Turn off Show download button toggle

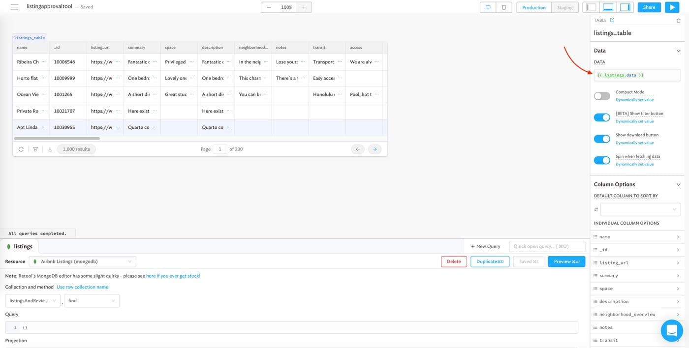(x=601, y=139)
